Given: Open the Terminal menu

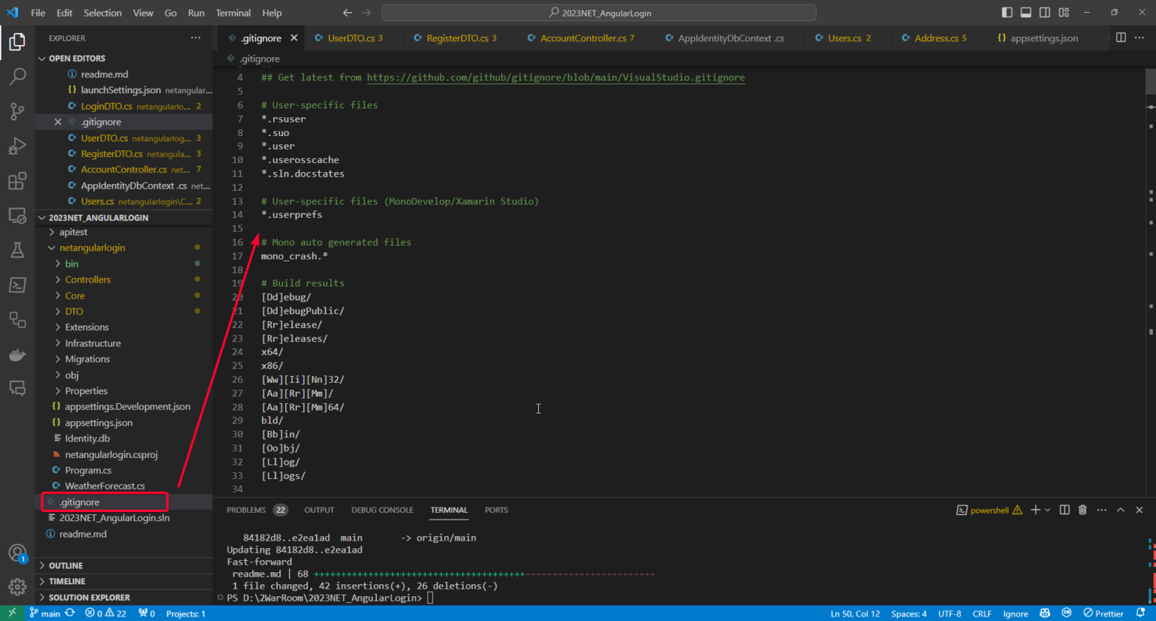Looking at the screenshot, I should [x=233, y=13].
